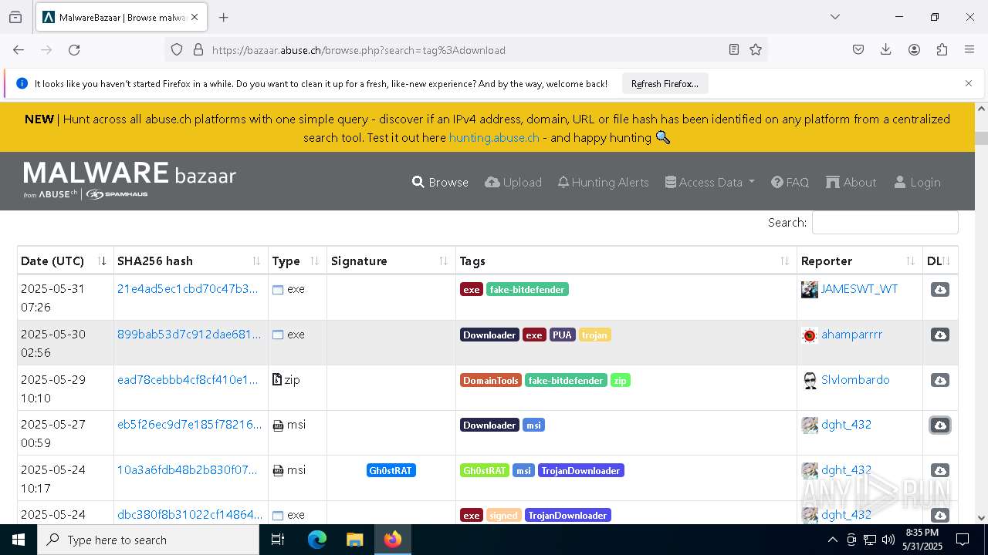Open the Upload menu item

click(x=513, y=183)
